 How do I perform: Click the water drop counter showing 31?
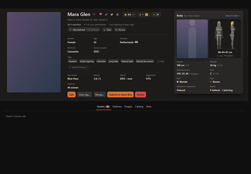pos(156,15)
